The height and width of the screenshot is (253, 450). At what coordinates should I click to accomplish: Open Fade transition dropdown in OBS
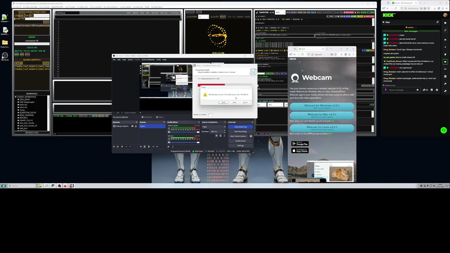tap(214, 127)
